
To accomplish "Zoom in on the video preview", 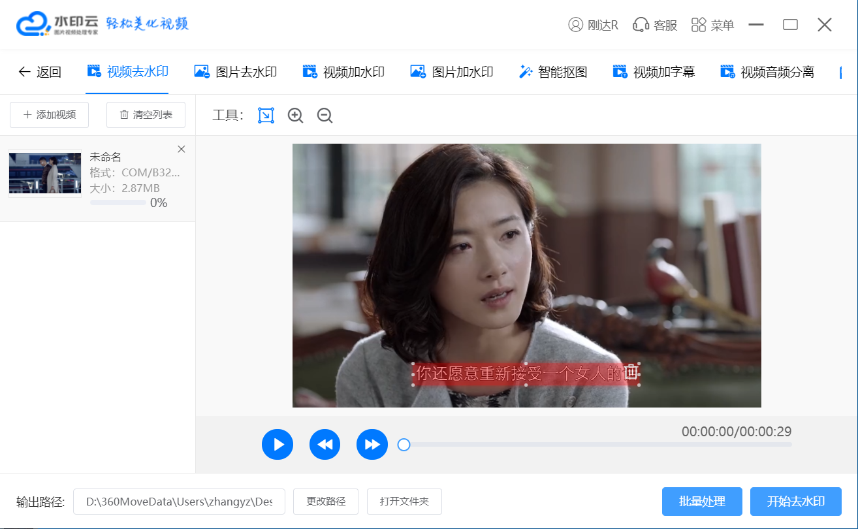I will 296,116.
